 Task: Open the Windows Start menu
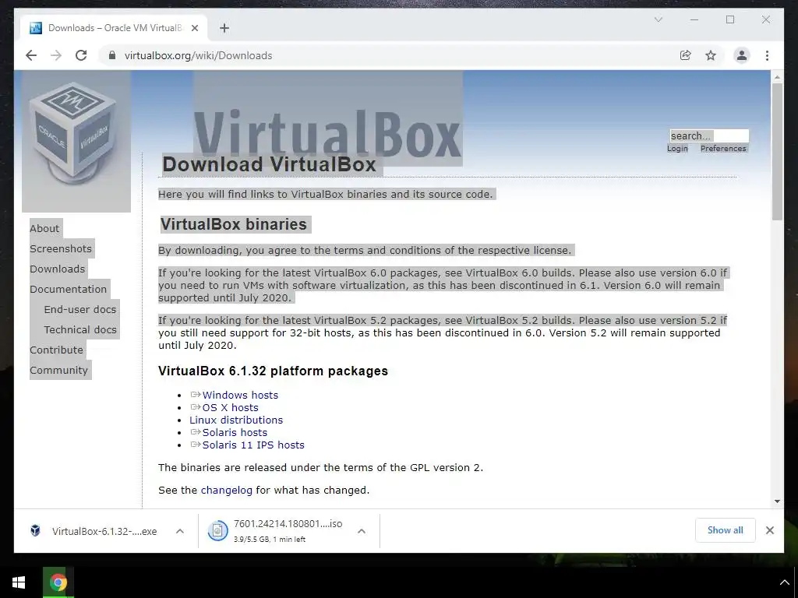click(19, 582)
